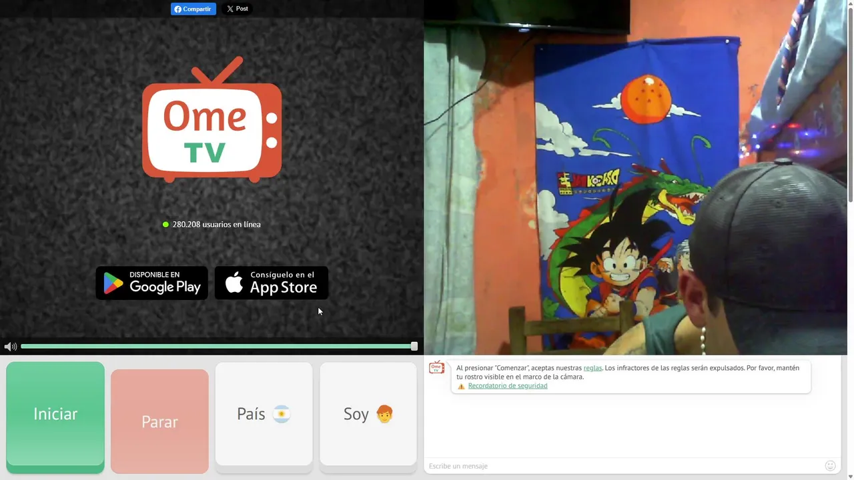Viewport: 854px width, 480px height.
Task: Click the green online status dot
Action: pyautogui.click(x=165, y=225)
